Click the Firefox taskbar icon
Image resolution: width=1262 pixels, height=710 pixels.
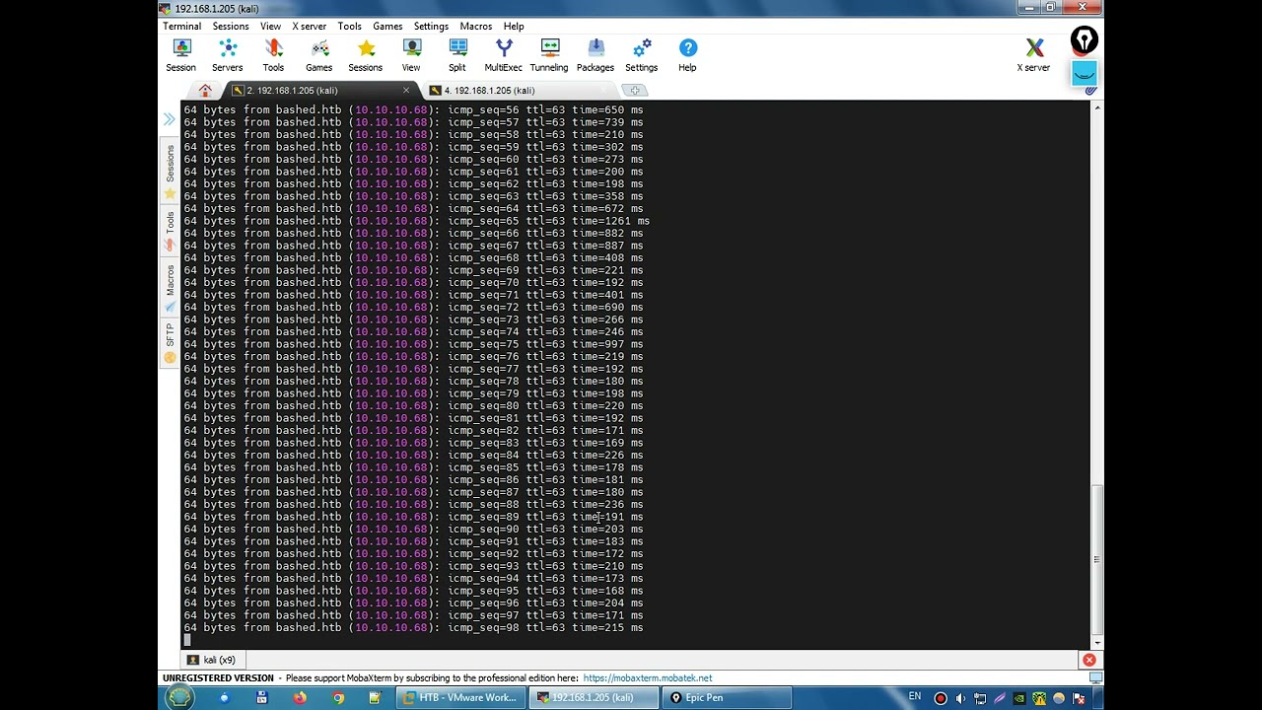[300, 698]
